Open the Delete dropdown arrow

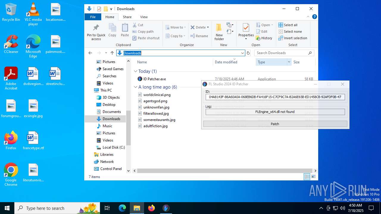208,27
